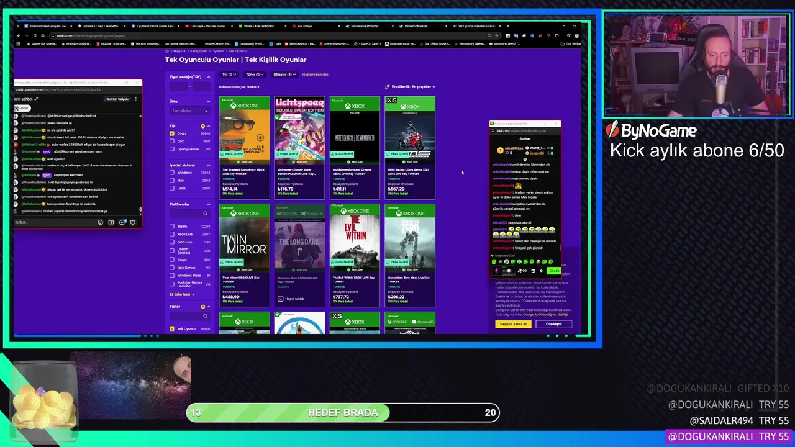Click the emoji icon in YouTube chat input

[x=100, y=222]
